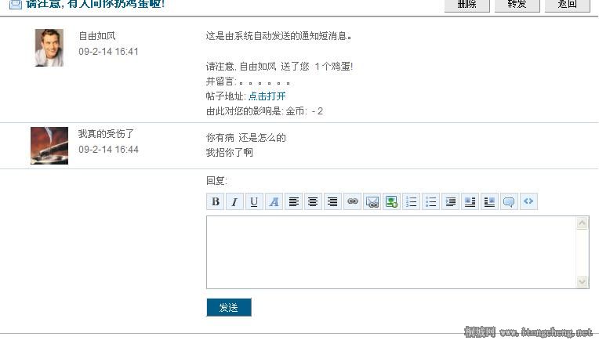Toggle bold formatting in reply editor
599x344 pixels.
tap(216, 202)
